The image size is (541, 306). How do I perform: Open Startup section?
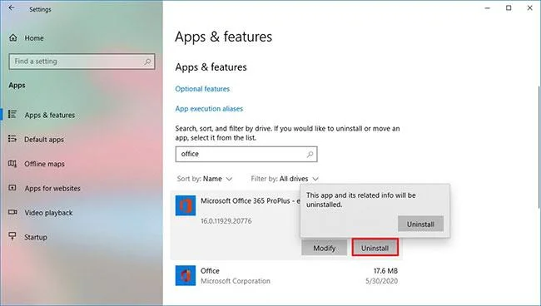(36, 238)
